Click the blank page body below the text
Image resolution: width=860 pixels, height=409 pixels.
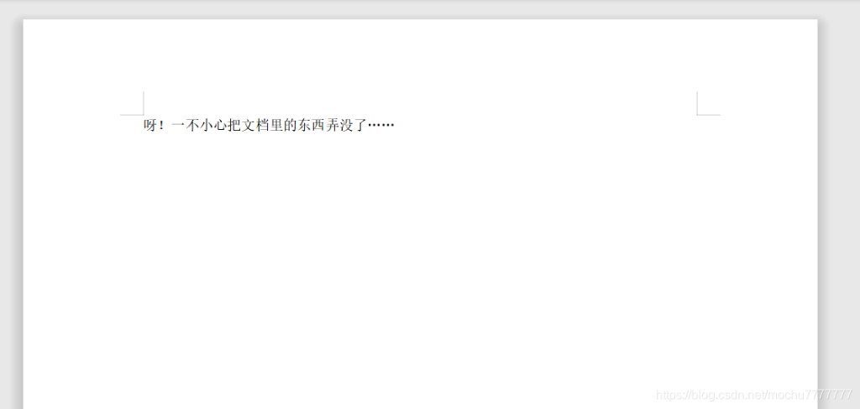click(x=420, y=263)
